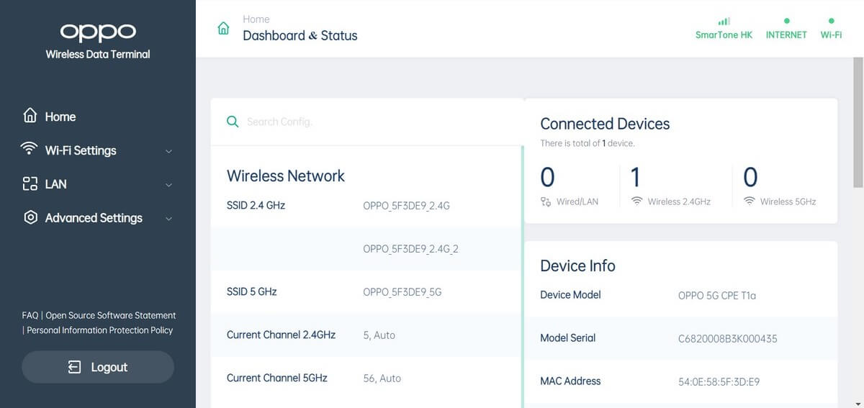Image resolution: width=864 pixels, height=408 pixels.
Task: Click the Wi-Fi status indicator dot
Action: click(831, 22)
